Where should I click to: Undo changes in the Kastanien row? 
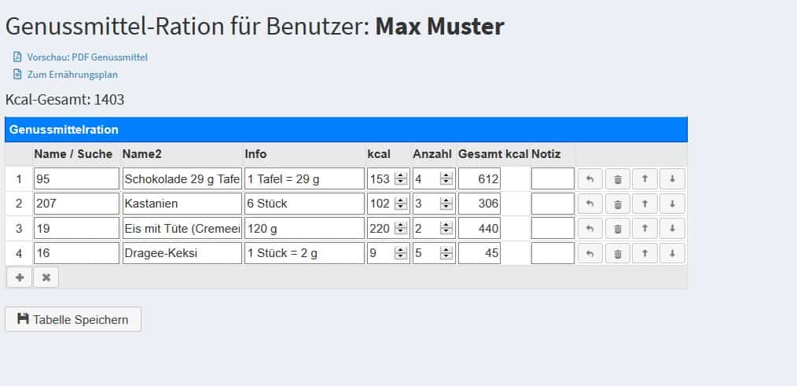tap(590, 204)
